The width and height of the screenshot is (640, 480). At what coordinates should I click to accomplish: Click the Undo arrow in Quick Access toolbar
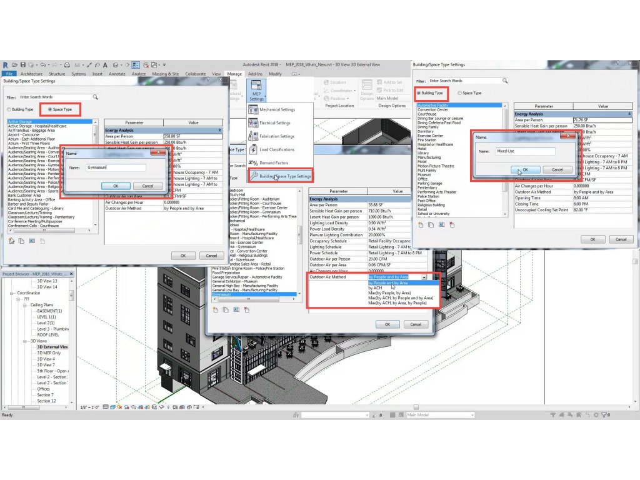click(43, 65)
